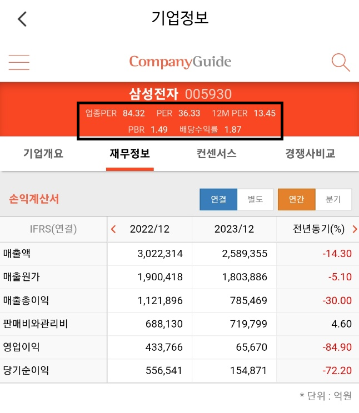Screen dimensions: 359x413
Task: Click 영업이익 change -84.90
Action: tap(337, 347)
